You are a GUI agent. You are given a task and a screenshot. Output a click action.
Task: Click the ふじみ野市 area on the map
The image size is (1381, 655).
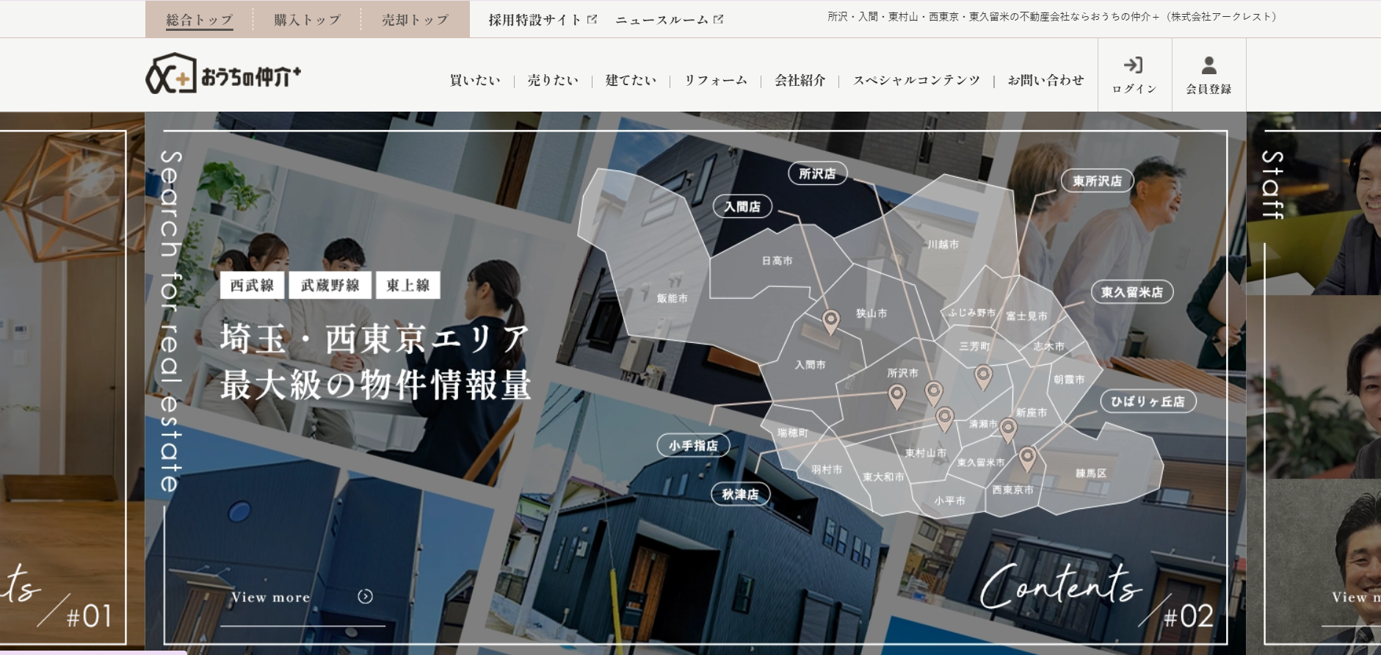click(x=972, y=313)
